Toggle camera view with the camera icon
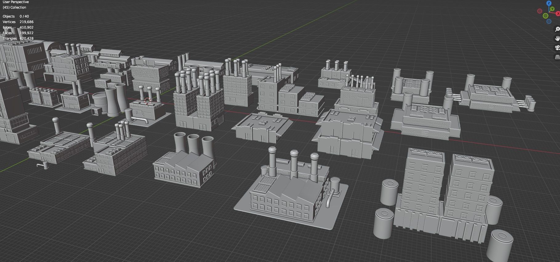Viewport: 560px width, 262px height. [x=557, y=48]
